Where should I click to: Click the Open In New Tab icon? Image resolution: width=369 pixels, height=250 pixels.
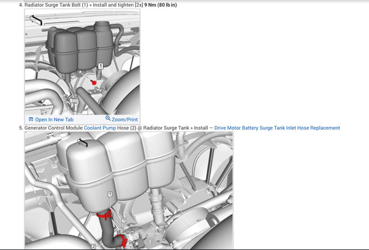31,120
